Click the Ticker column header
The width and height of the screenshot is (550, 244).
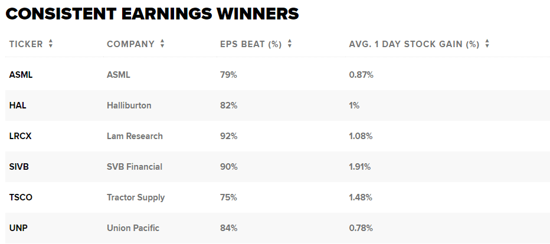point(26,44)
